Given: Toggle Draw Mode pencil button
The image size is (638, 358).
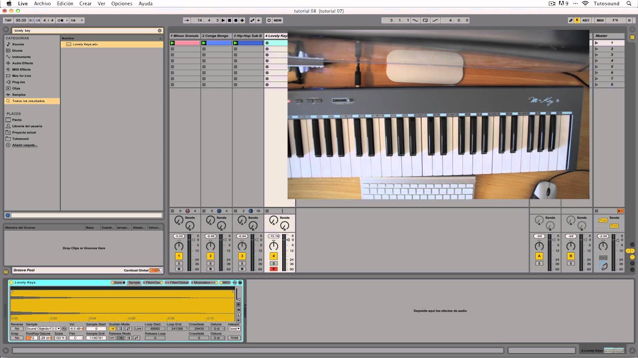Looking at the screenshot, I should click(x=571, y=20).
